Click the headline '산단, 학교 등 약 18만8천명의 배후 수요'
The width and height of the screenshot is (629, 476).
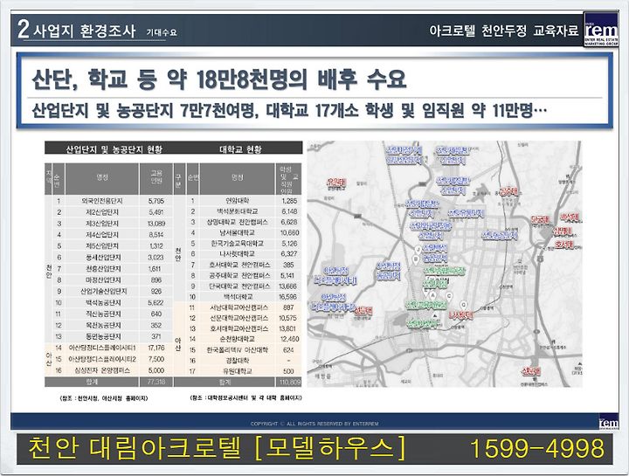click(219, 79)
